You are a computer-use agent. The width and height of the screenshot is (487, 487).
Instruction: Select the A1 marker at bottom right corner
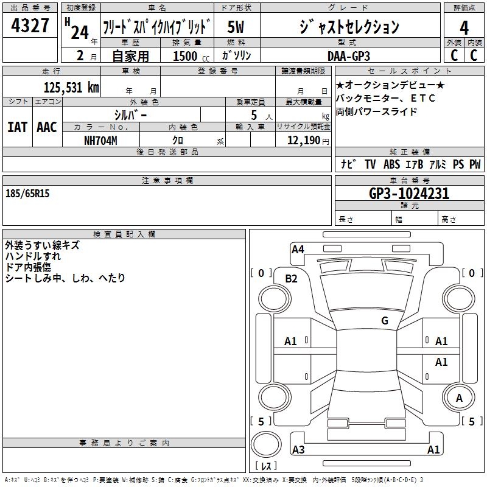click(x=433, y=450)
